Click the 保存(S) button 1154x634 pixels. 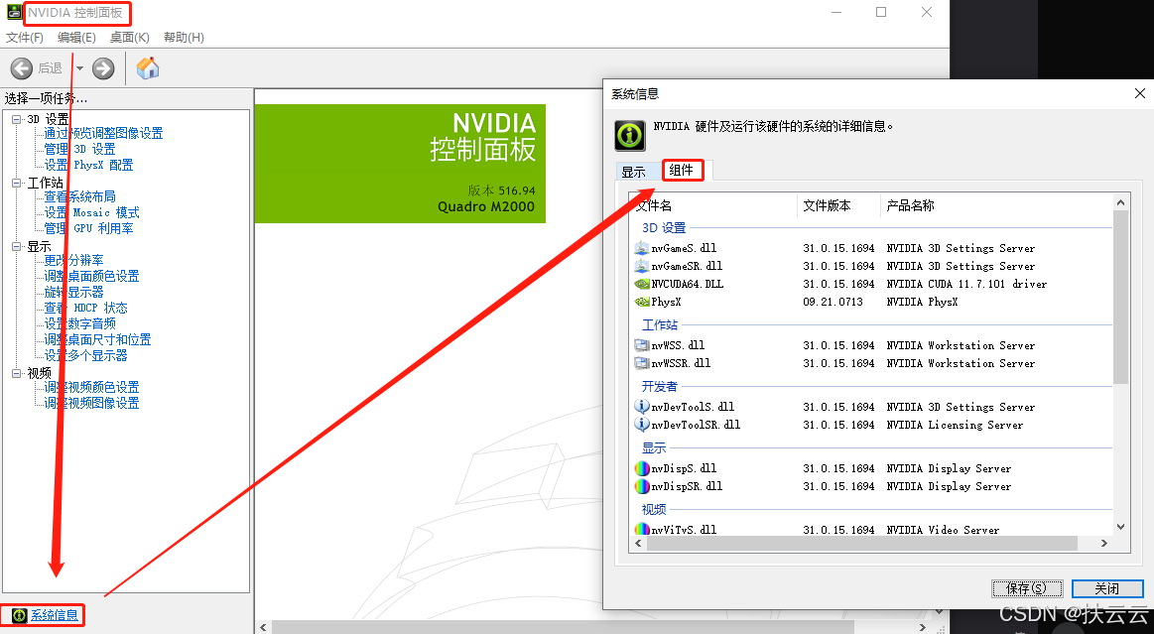tap(1027, 588)
